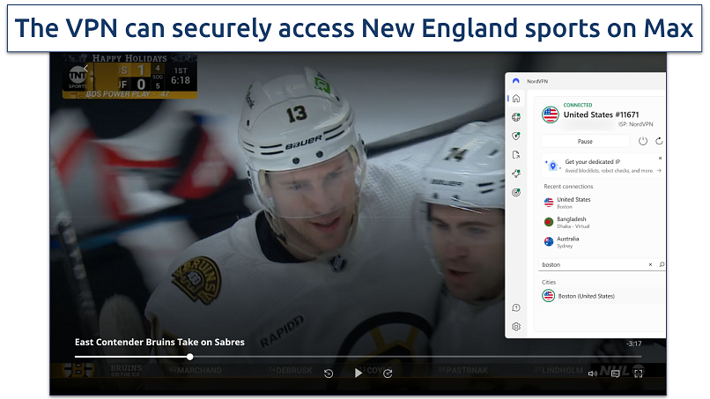Rewind the video with skip-back icon
The image size is (710, 399).
point(329,373)
